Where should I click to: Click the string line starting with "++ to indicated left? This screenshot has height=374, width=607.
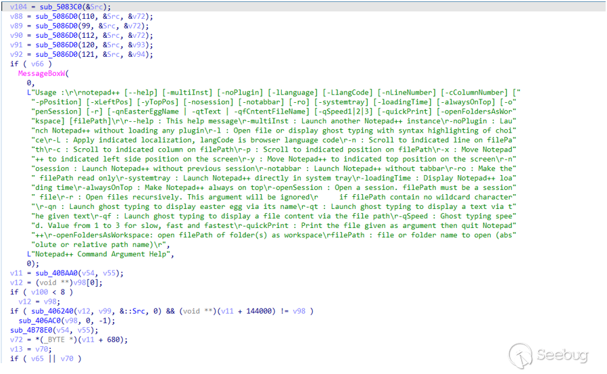coord(274,159)
